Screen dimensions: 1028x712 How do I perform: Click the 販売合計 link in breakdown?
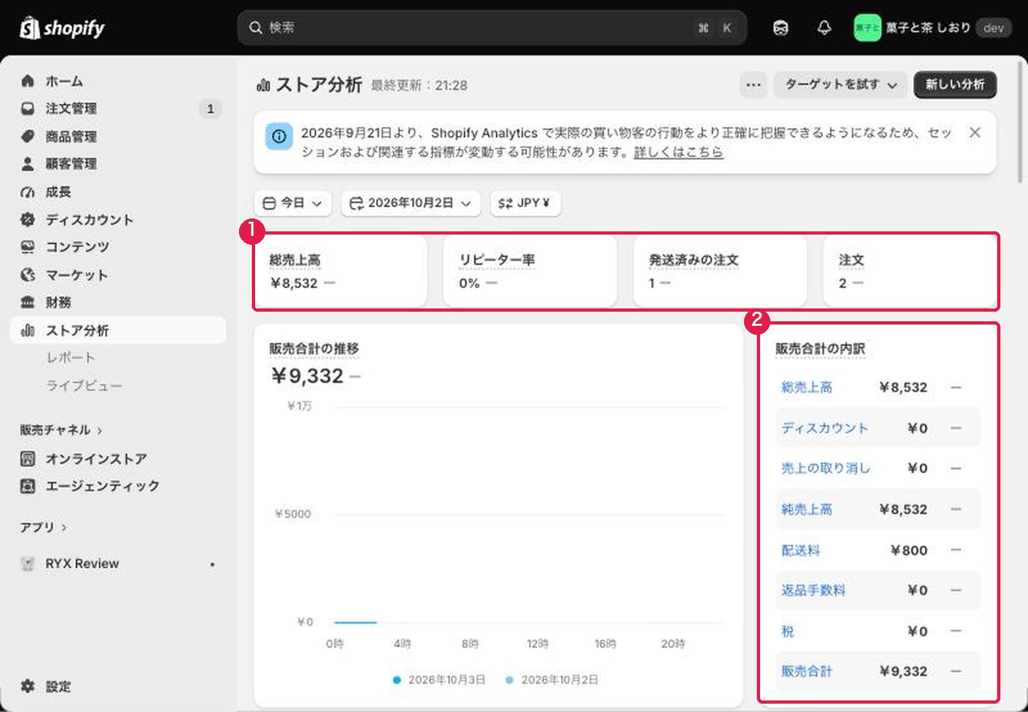coord(807,671)
